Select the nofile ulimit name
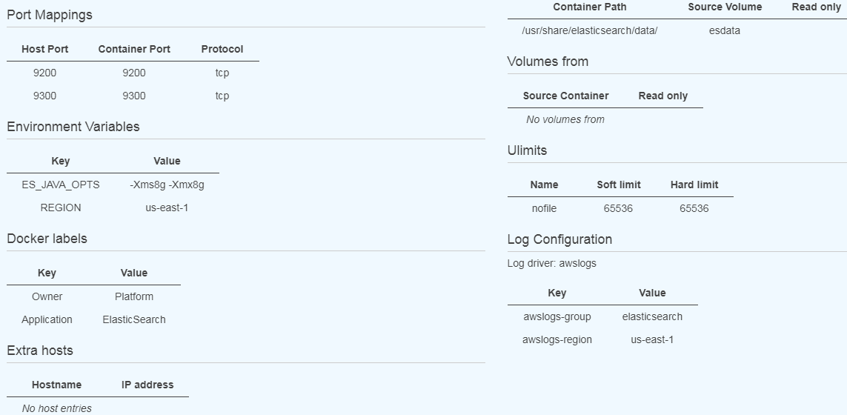The image size is (847, 415). pos(544,208)
